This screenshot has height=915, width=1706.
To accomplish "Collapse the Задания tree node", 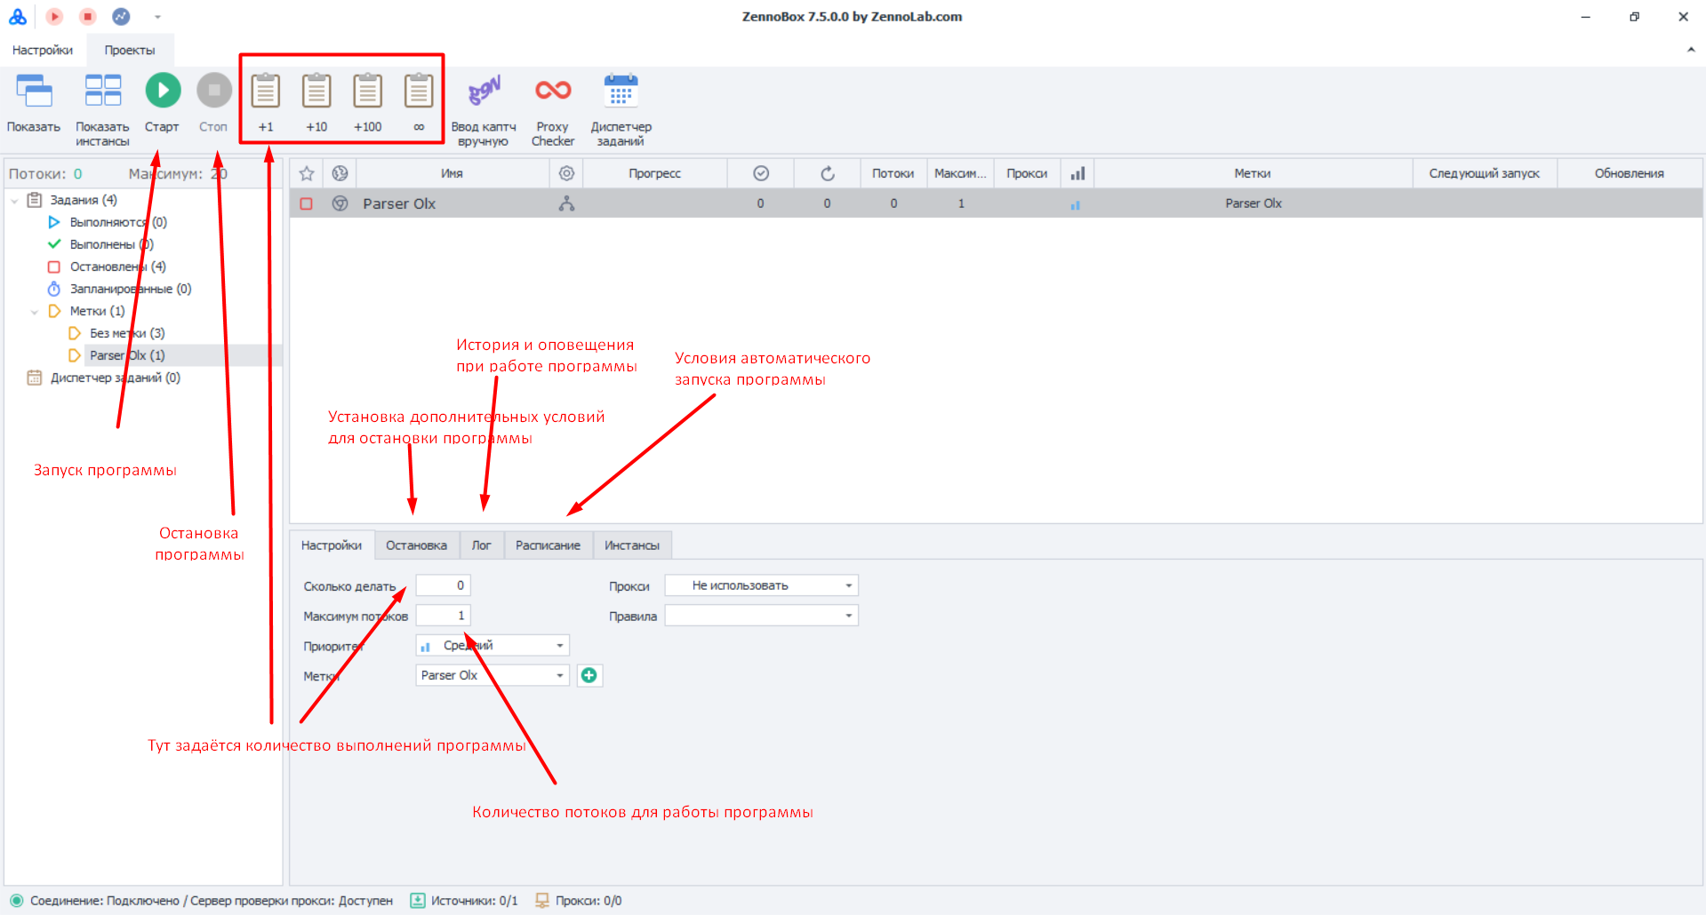I will pyautogui.click(x=14, y=201).
